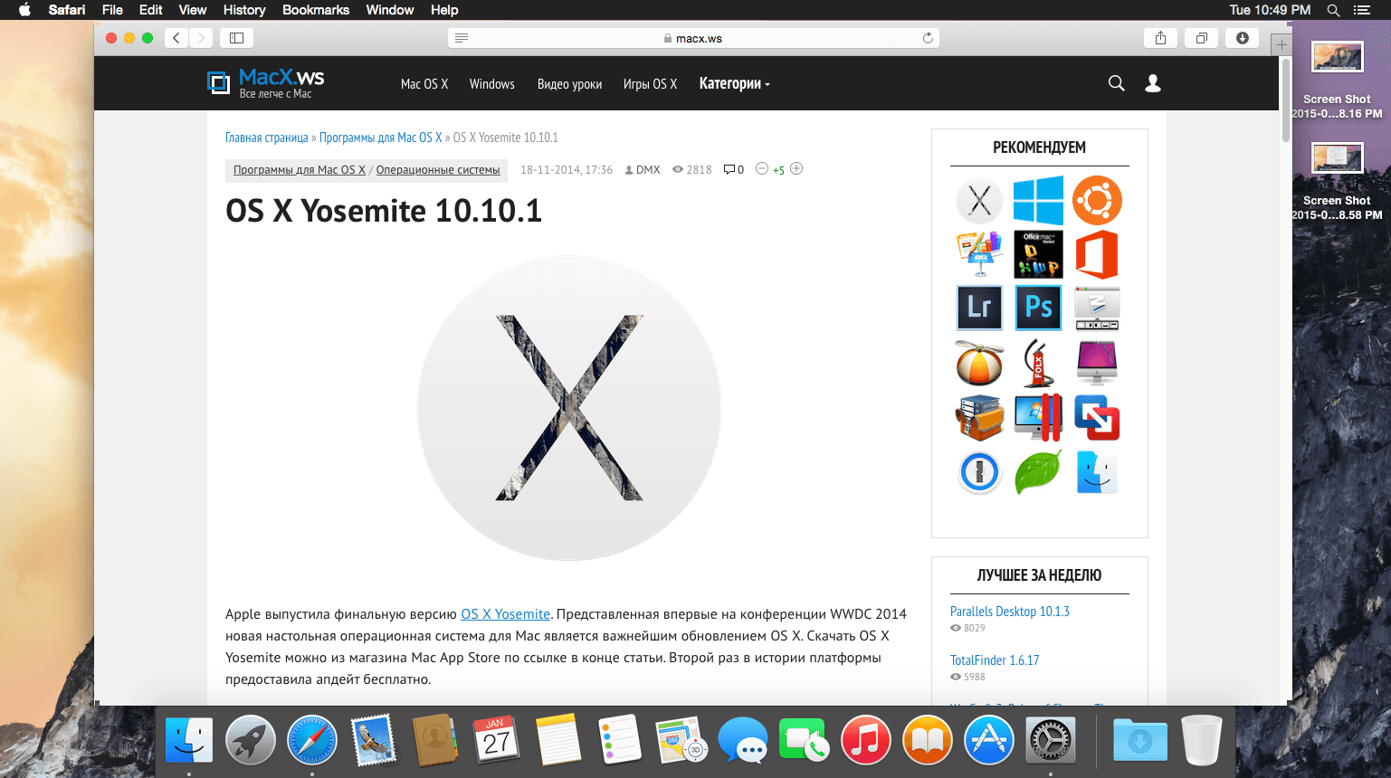Open the site search magnifier icon

(x=1117, y=83)
